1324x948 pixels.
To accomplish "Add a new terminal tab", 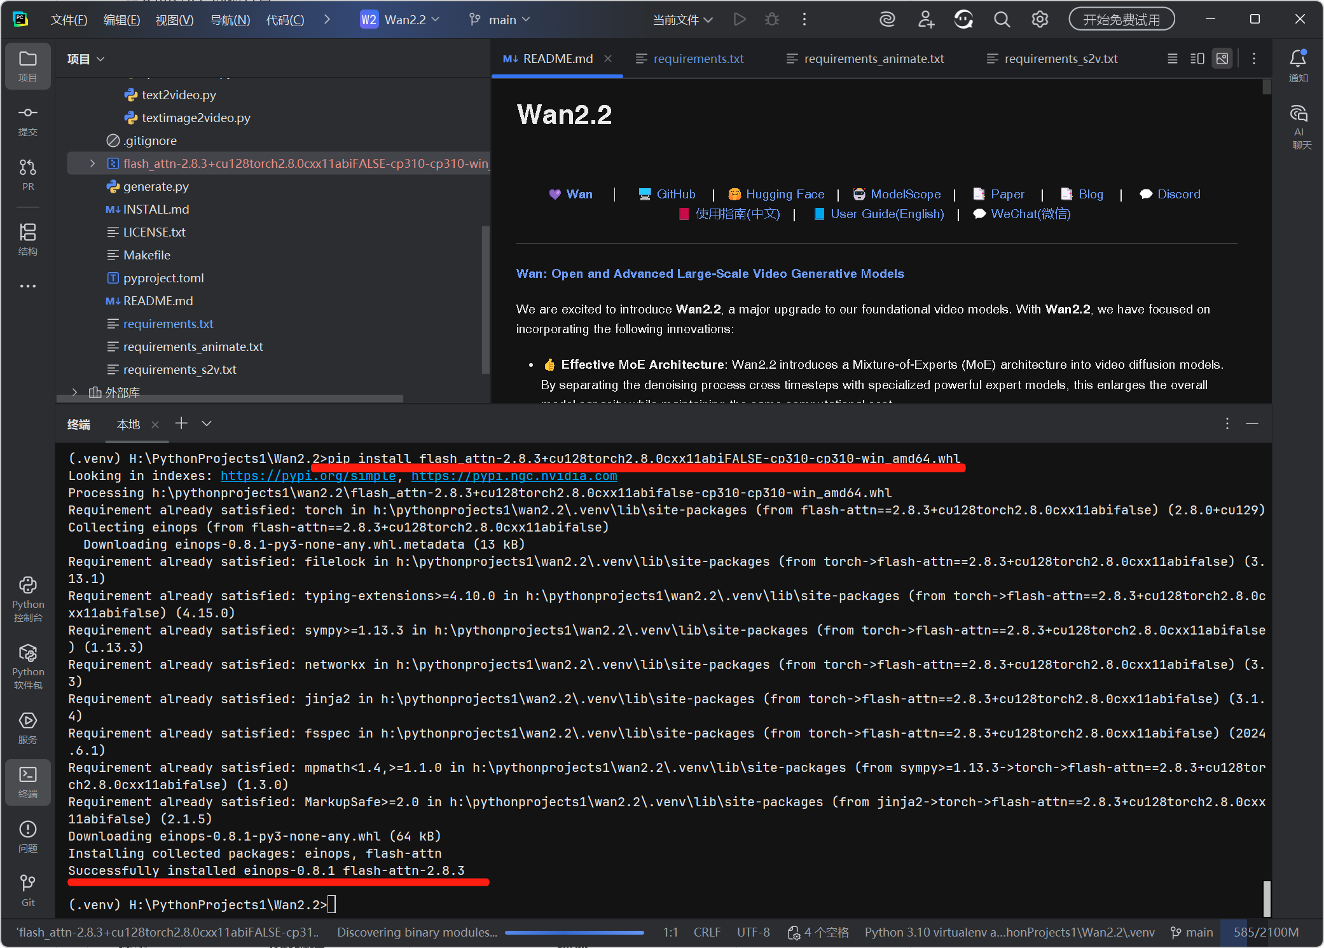I will click(181, 423).
